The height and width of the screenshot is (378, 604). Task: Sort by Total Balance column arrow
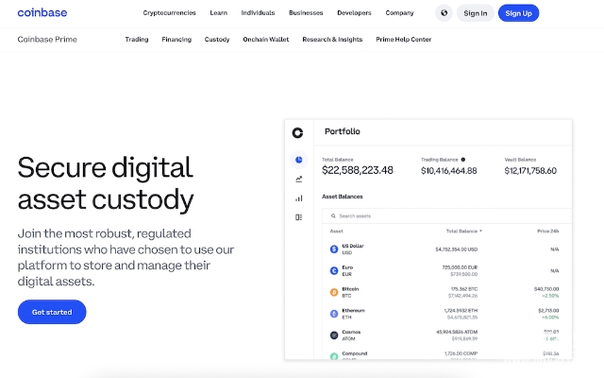pyautogui.click(x=480, y=231)
